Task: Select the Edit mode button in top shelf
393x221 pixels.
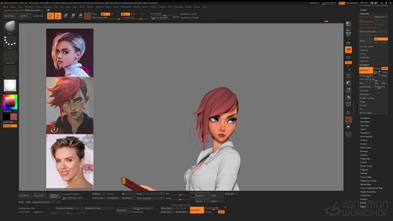Action: pyautogui.click(x=50, y=16)
